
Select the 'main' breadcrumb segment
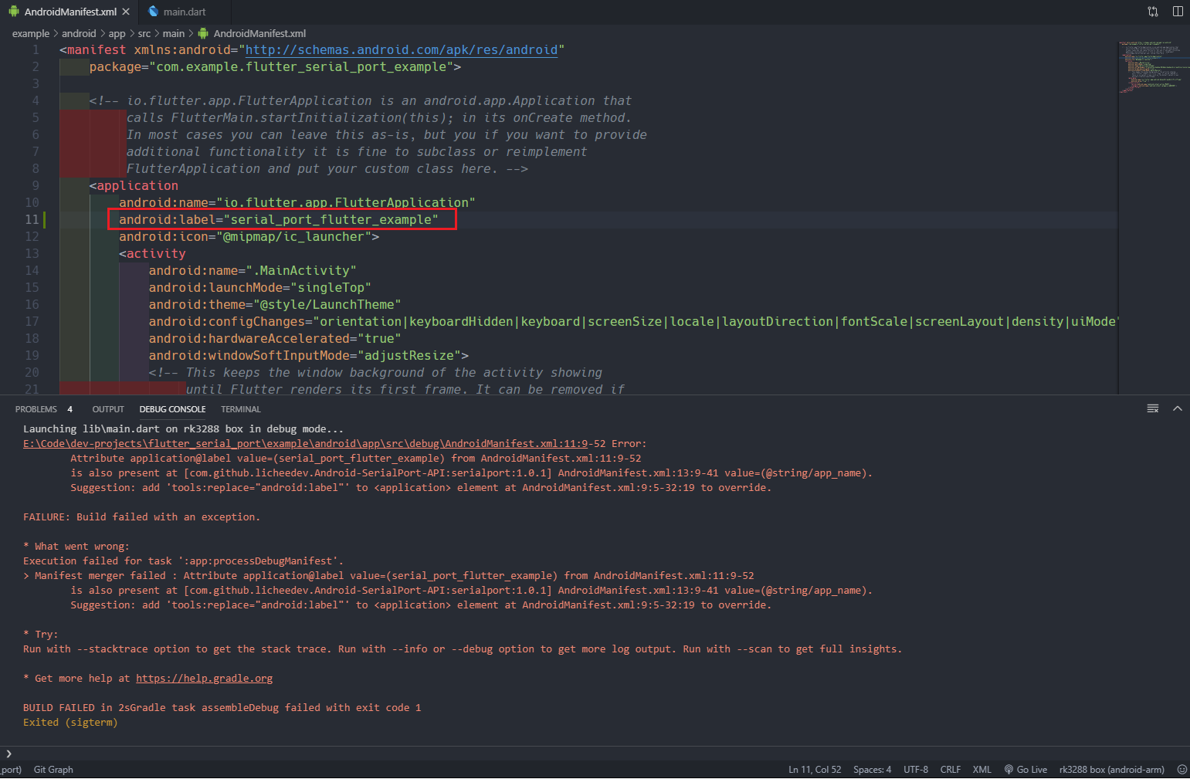174,33
